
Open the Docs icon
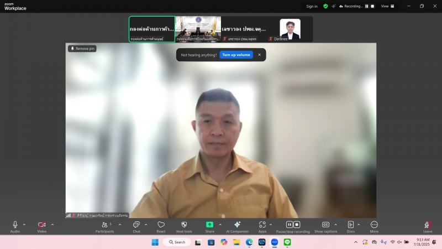(351, 225)
